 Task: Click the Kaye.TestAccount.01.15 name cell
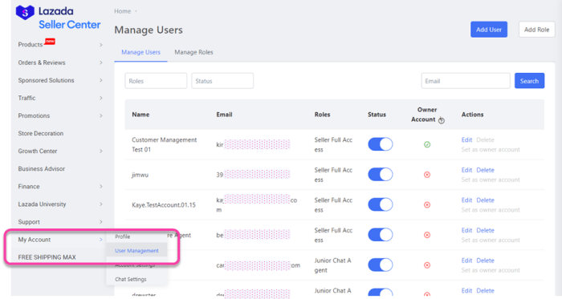(x=164, y=205)
